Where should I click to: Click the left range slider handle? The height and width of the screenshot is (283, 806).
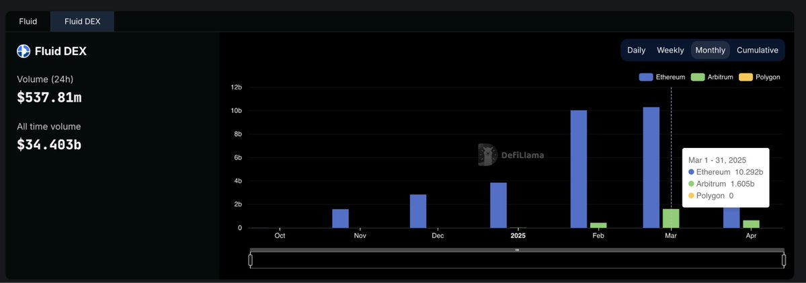pos(250,260)
